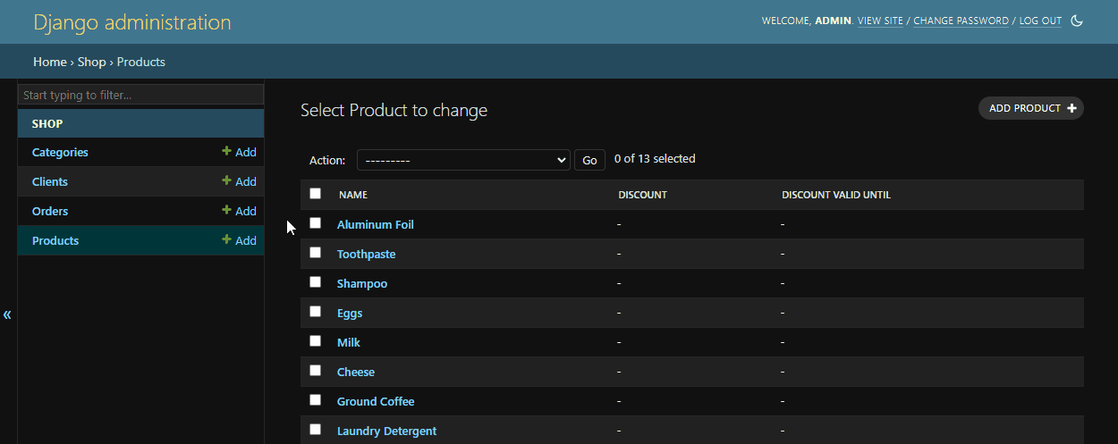The height and width of the screenshot is (444, 1118).
Task: Open the Cheese product link
Action: [356, 372]
